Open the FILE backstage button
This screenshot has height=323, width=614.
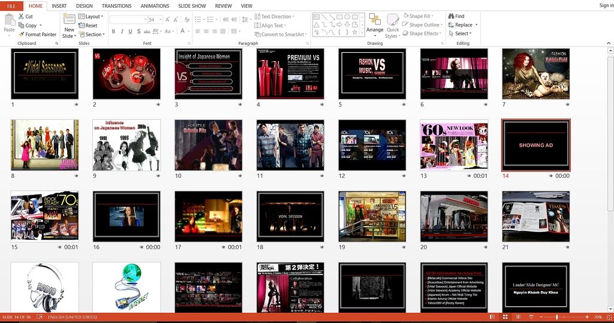click(x=11, y=6)
